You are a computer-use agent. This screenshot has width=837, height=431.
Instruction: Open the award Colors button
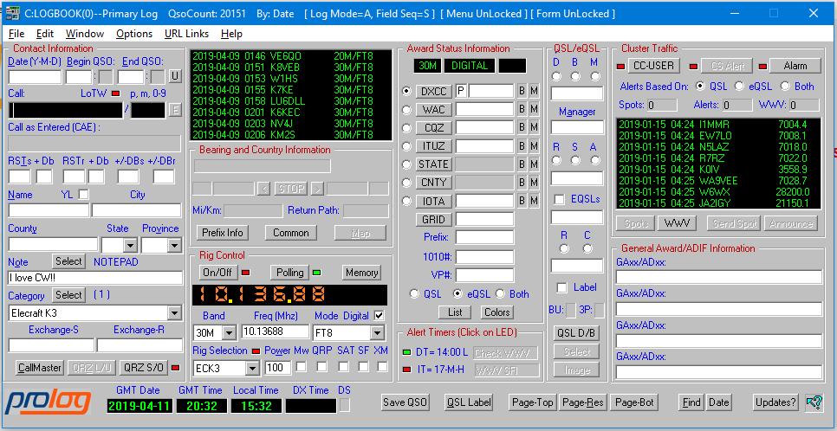tap(496, 312)
